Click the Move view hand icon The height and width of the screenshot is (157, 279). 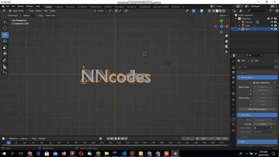pyautogui.click(x=226, y=41)
